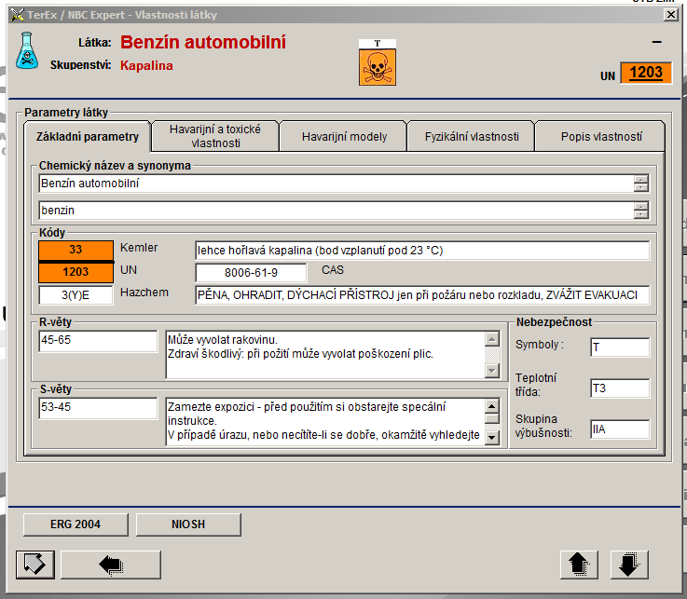This screenshot has height=599, width=687.
Task: Click the red Kapalina state text
Action: tap(146, 66)
